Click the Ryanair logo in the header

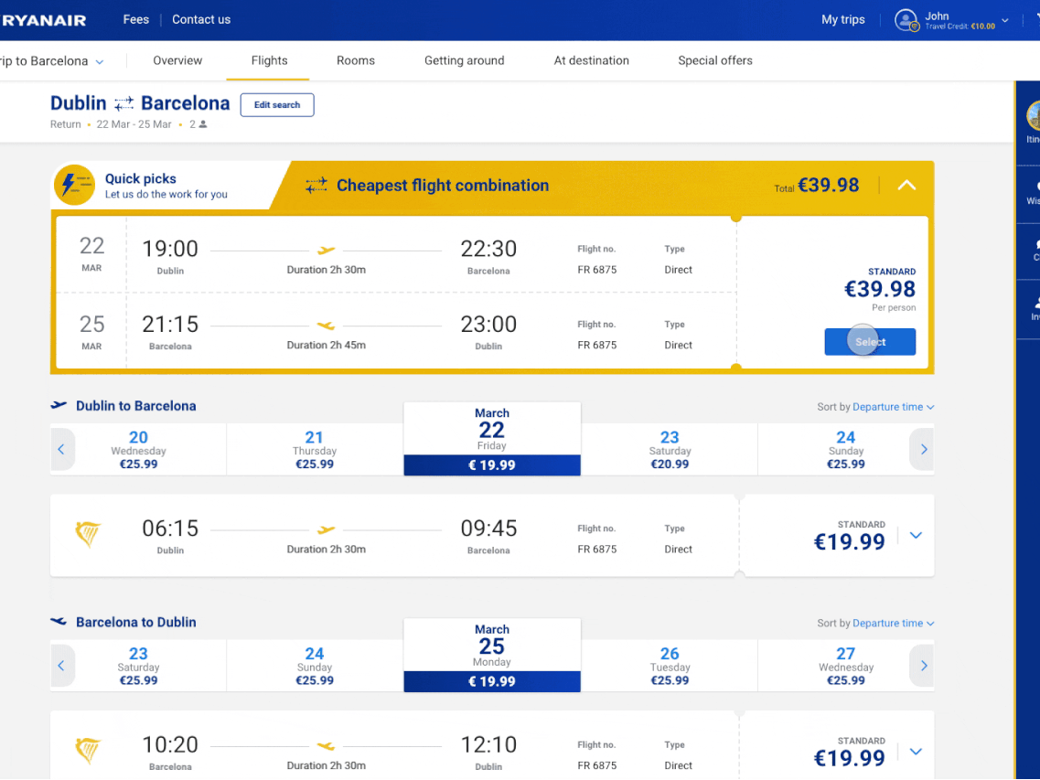click(43, 20)
